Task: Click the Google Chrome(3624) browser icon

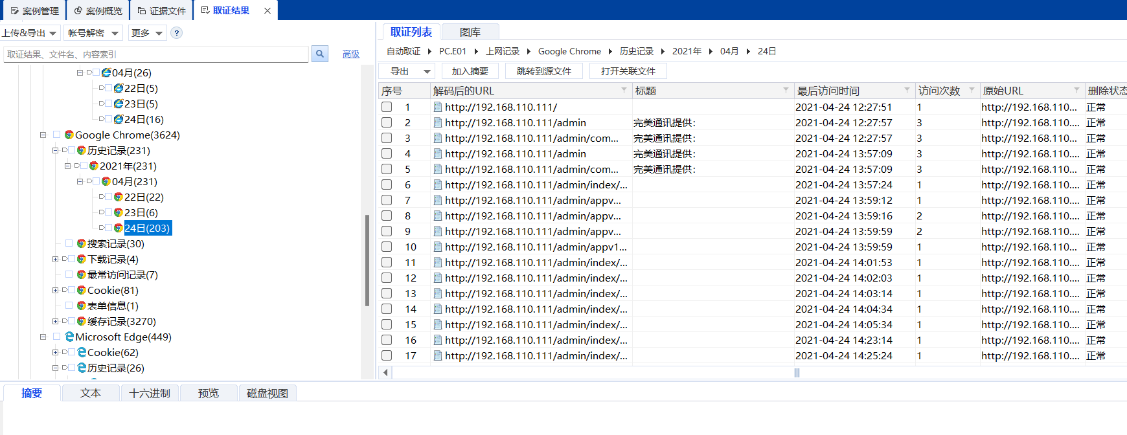Action: [x=69, y=135]
